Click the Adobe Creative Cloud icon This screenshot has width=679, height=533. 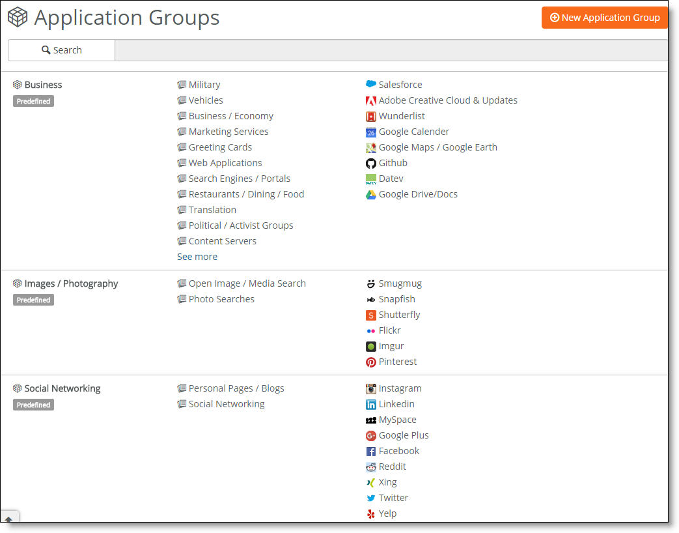point(371,100)
